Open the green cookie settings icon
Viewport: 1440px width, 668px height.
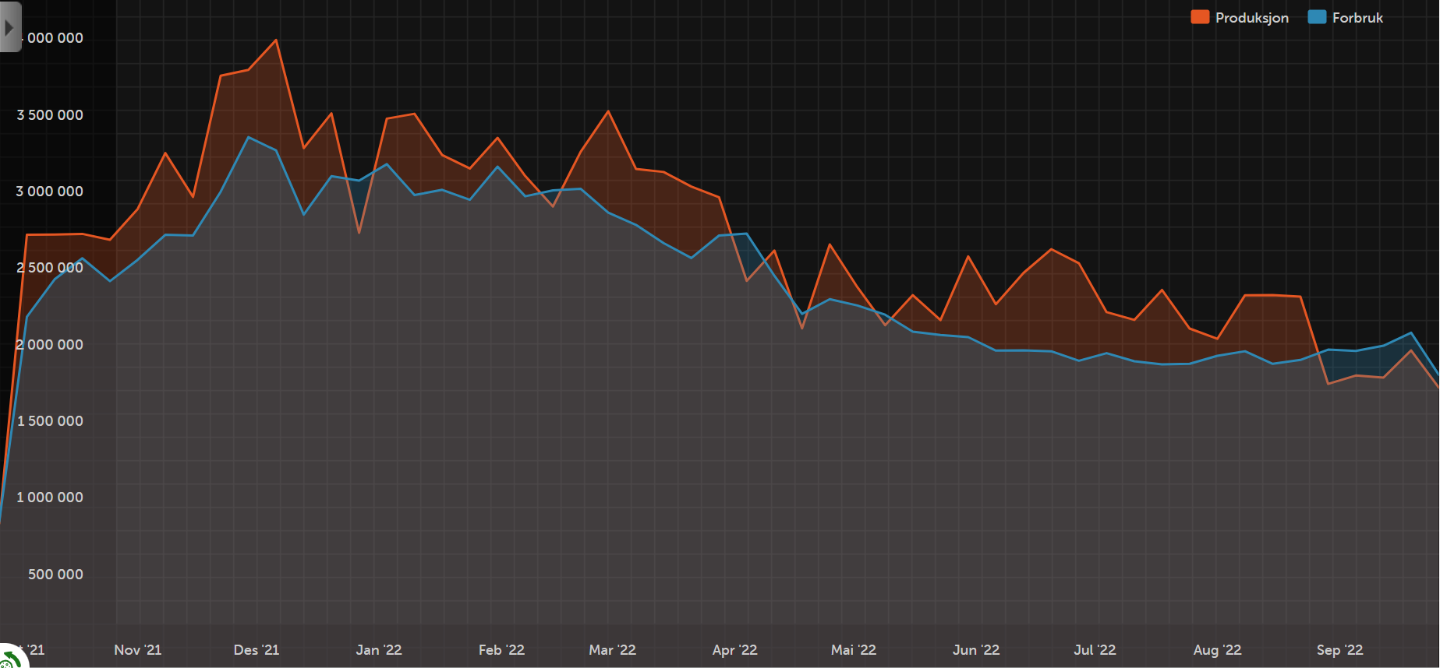(9, 659)
